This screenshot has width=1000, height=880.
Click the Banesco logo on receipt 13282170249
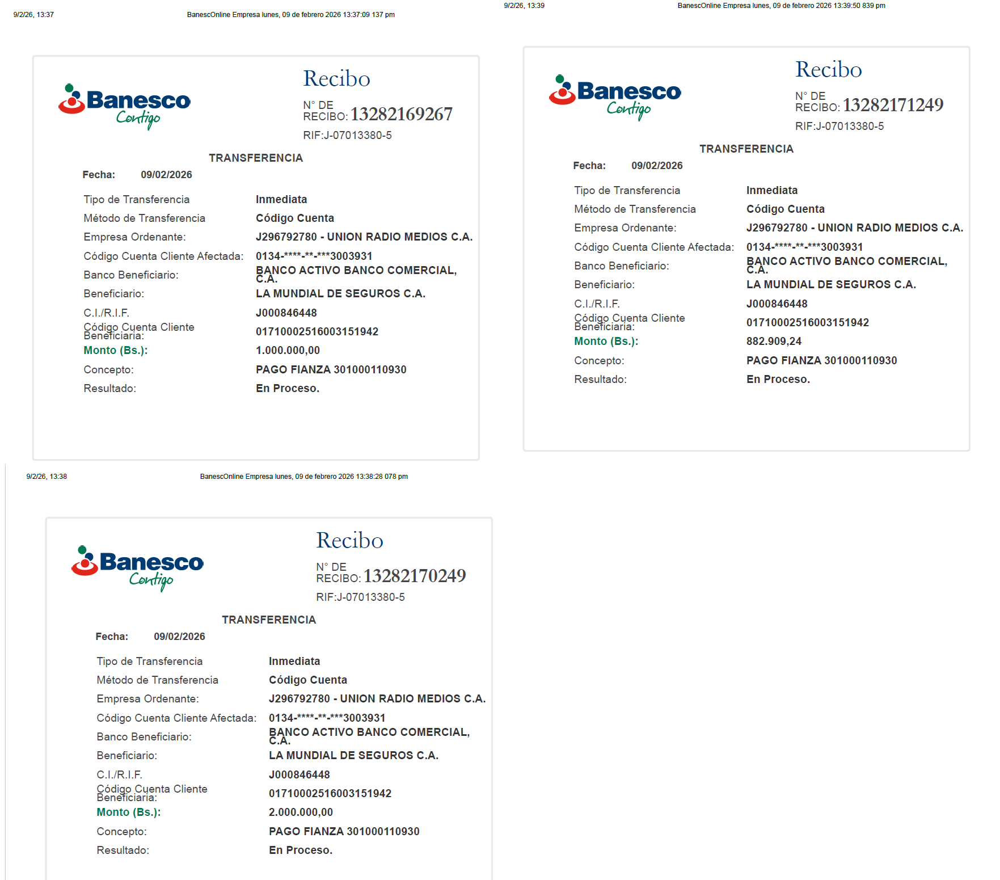(x=138, y=567)
